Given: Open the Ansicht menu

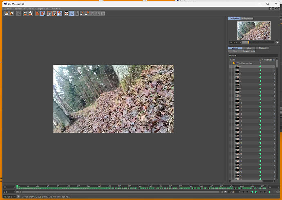Looking at the screenshot, I should [x=31, y=9].
